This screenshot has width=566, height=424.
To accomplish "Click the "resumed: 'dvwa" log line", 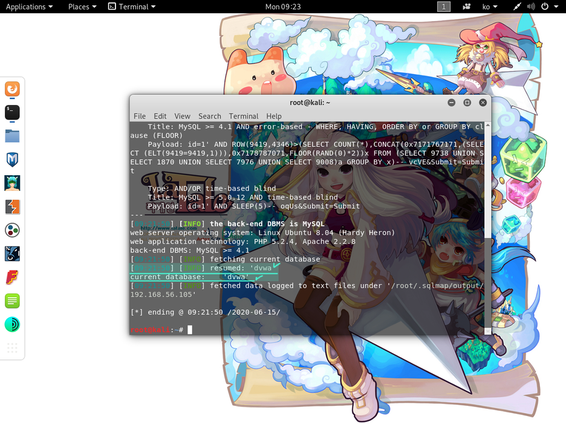I will [201, 268].
